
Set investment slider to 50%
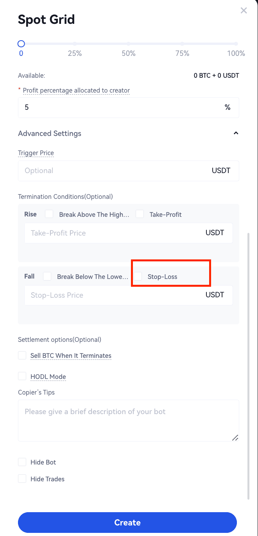[x=129, y=44]
